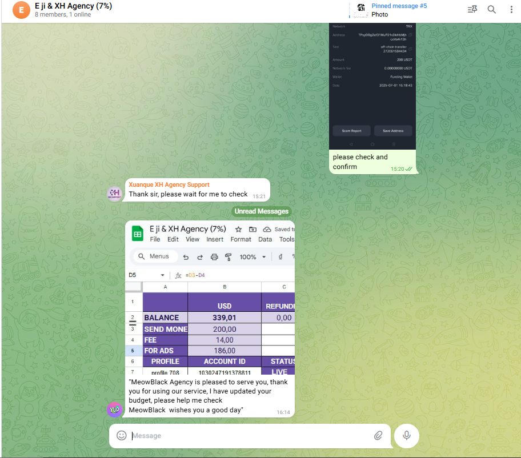521x458 pixels.
Task: Click Xuanque XH Agency Support avatar
Action: click(115, 194)
